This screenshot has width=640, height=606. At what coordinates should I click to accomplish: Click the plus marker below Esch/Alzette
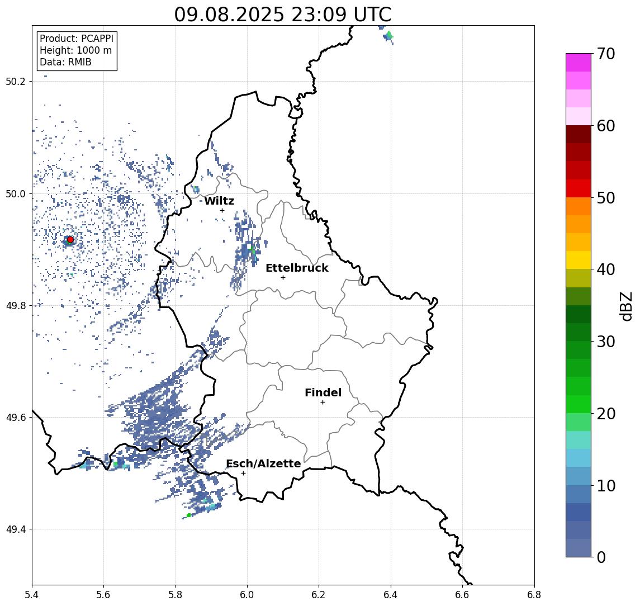point(243,474)
